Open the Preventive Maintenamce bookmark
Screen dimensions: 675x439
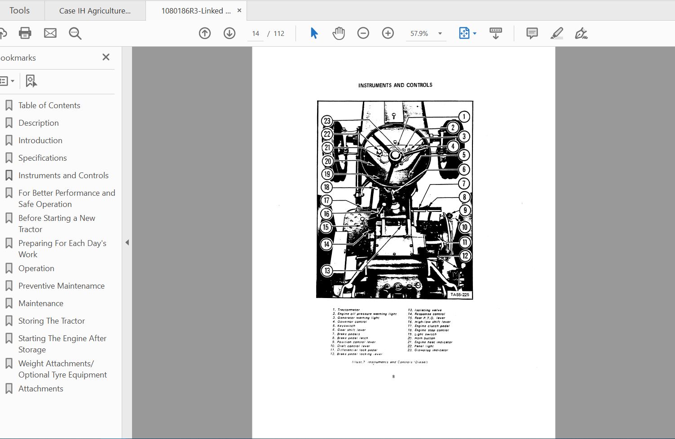[x=62, y=286]
